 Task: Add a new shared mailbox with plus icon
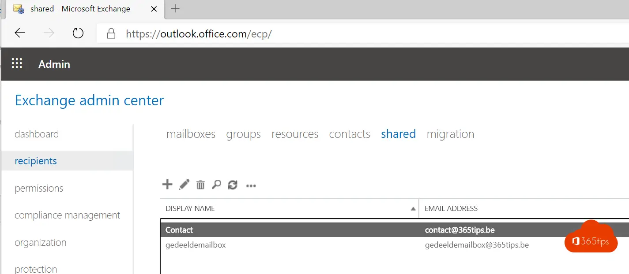tap(167, 185)
